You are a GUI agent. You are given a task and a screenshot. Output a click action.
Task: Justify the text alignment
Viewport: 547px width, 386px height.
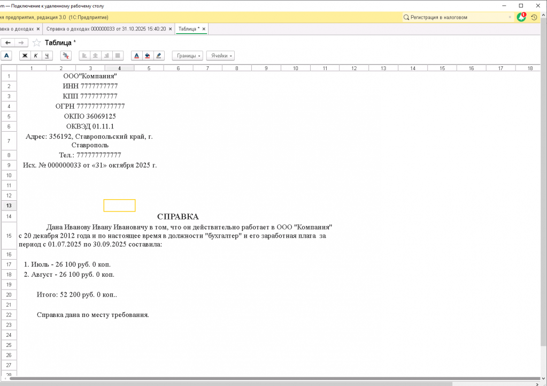[x=118, y=56]
